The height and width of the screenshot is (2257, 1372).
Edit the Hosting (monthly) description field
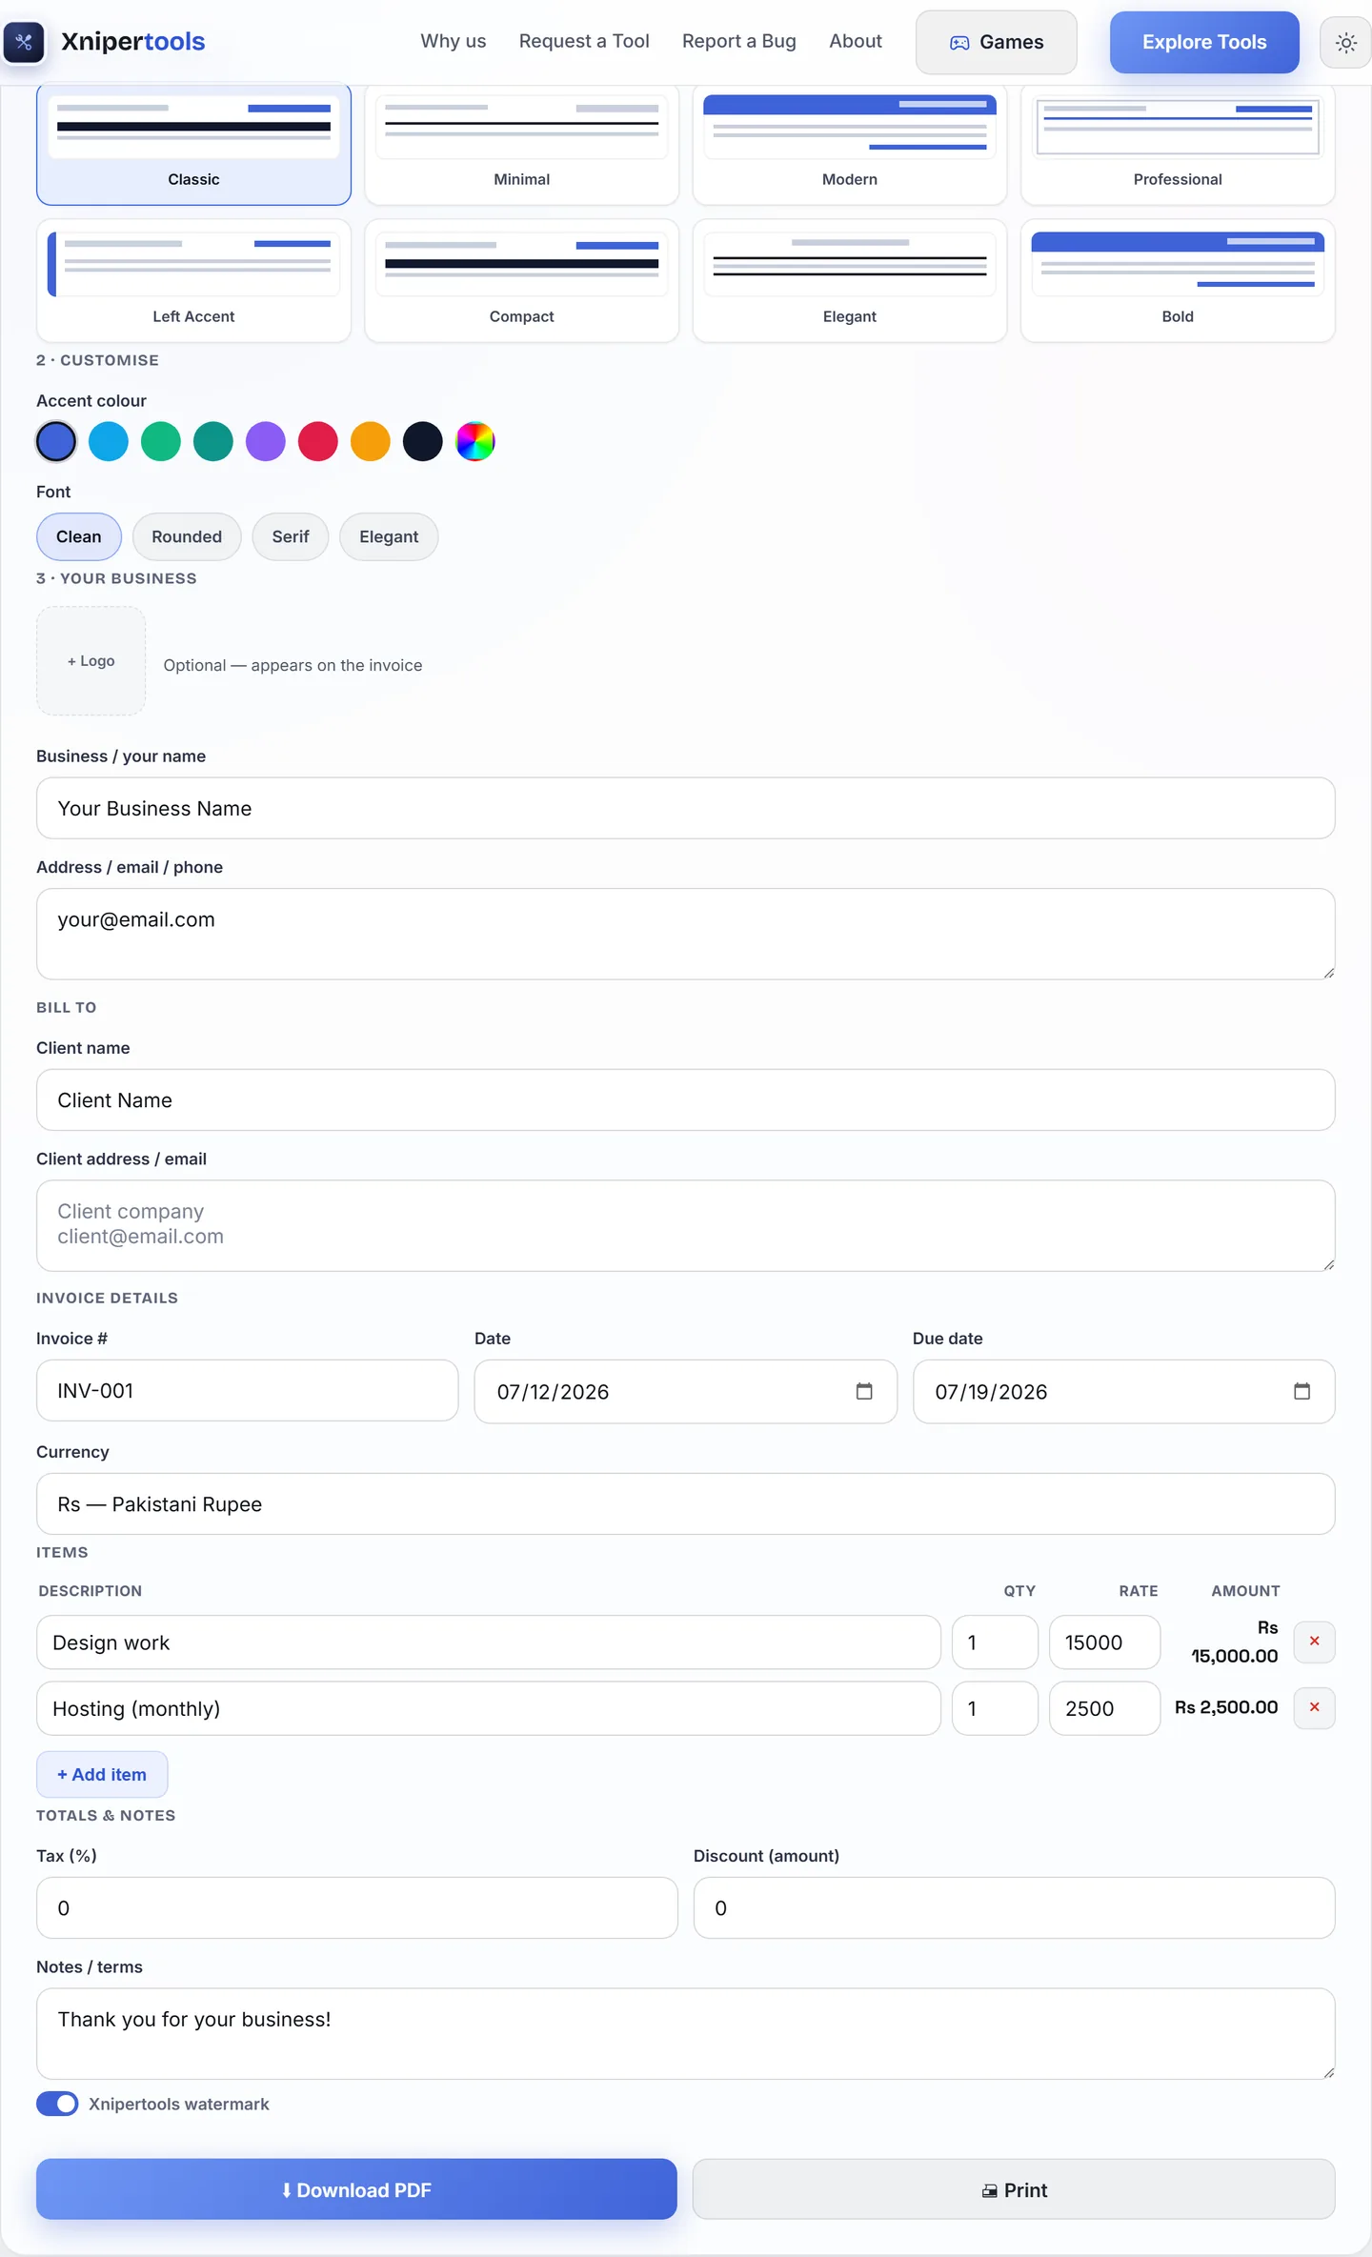click(x=488, y=1707)
